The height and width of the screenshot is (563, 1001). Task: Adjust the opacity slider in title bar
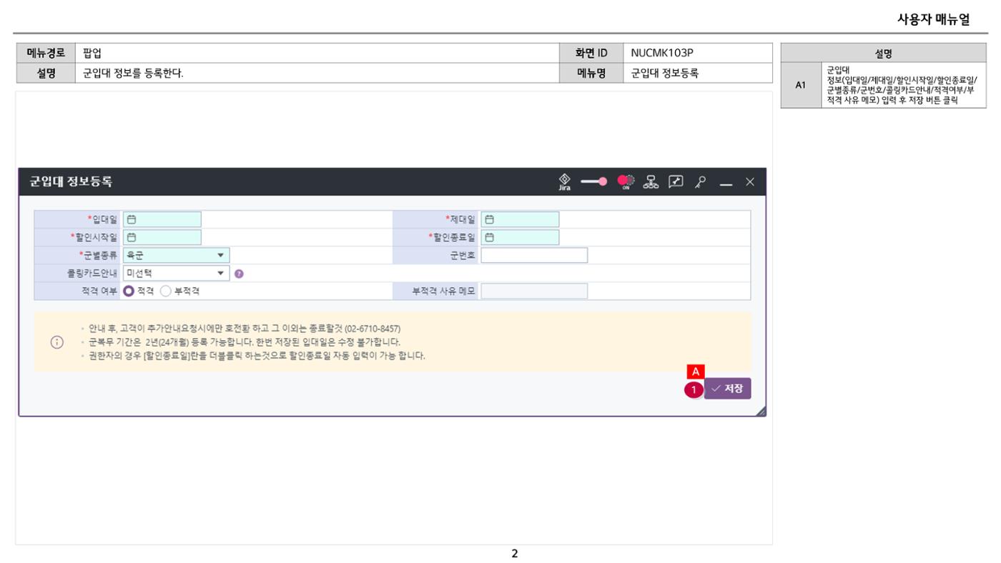click(x=594, y=181)
